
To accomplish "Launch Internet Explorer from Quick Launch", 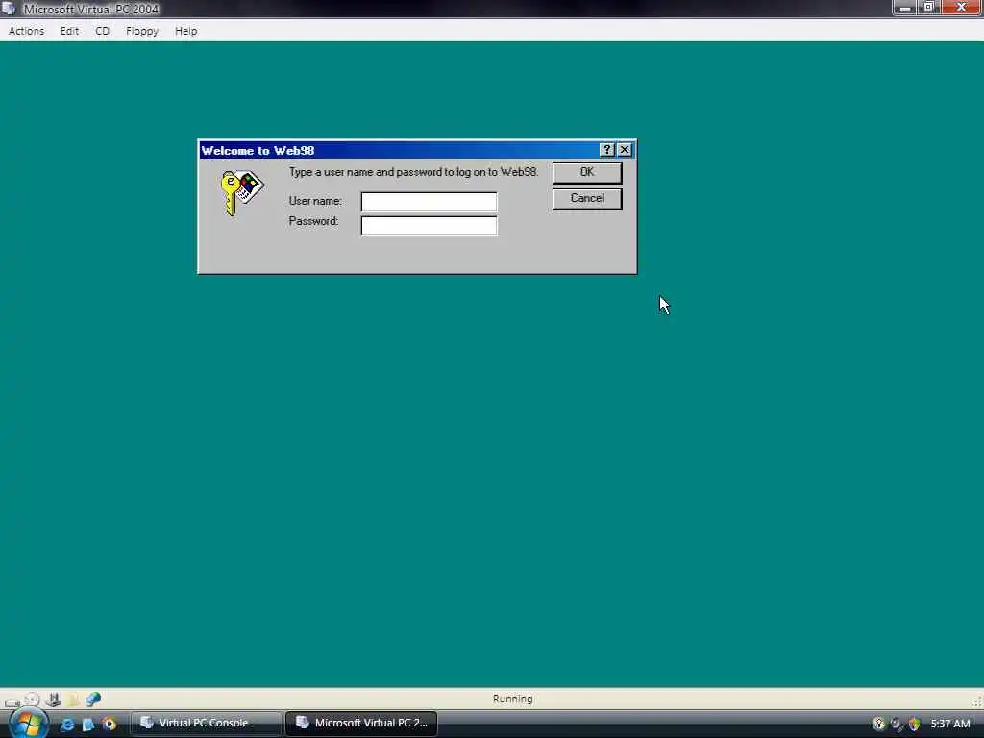I will point(67,725).
